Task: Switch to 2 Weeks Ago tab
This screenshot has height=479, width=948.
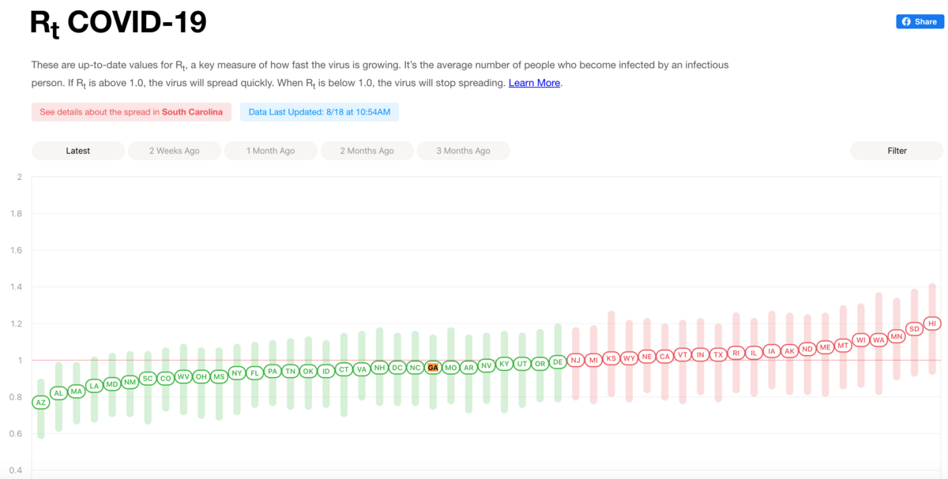Action: [175, 151]
